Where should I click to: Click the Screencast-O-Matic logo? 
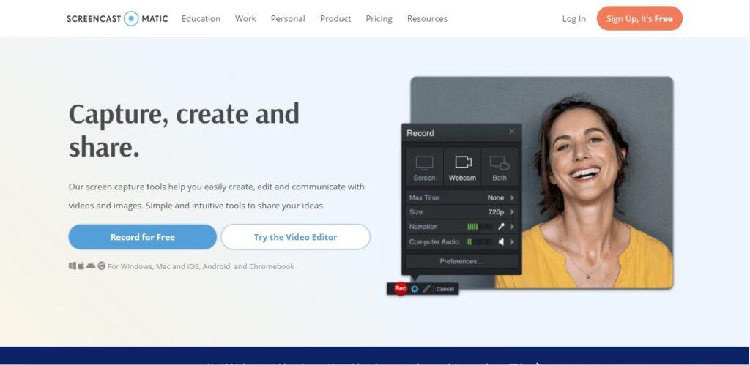[117, 18]
